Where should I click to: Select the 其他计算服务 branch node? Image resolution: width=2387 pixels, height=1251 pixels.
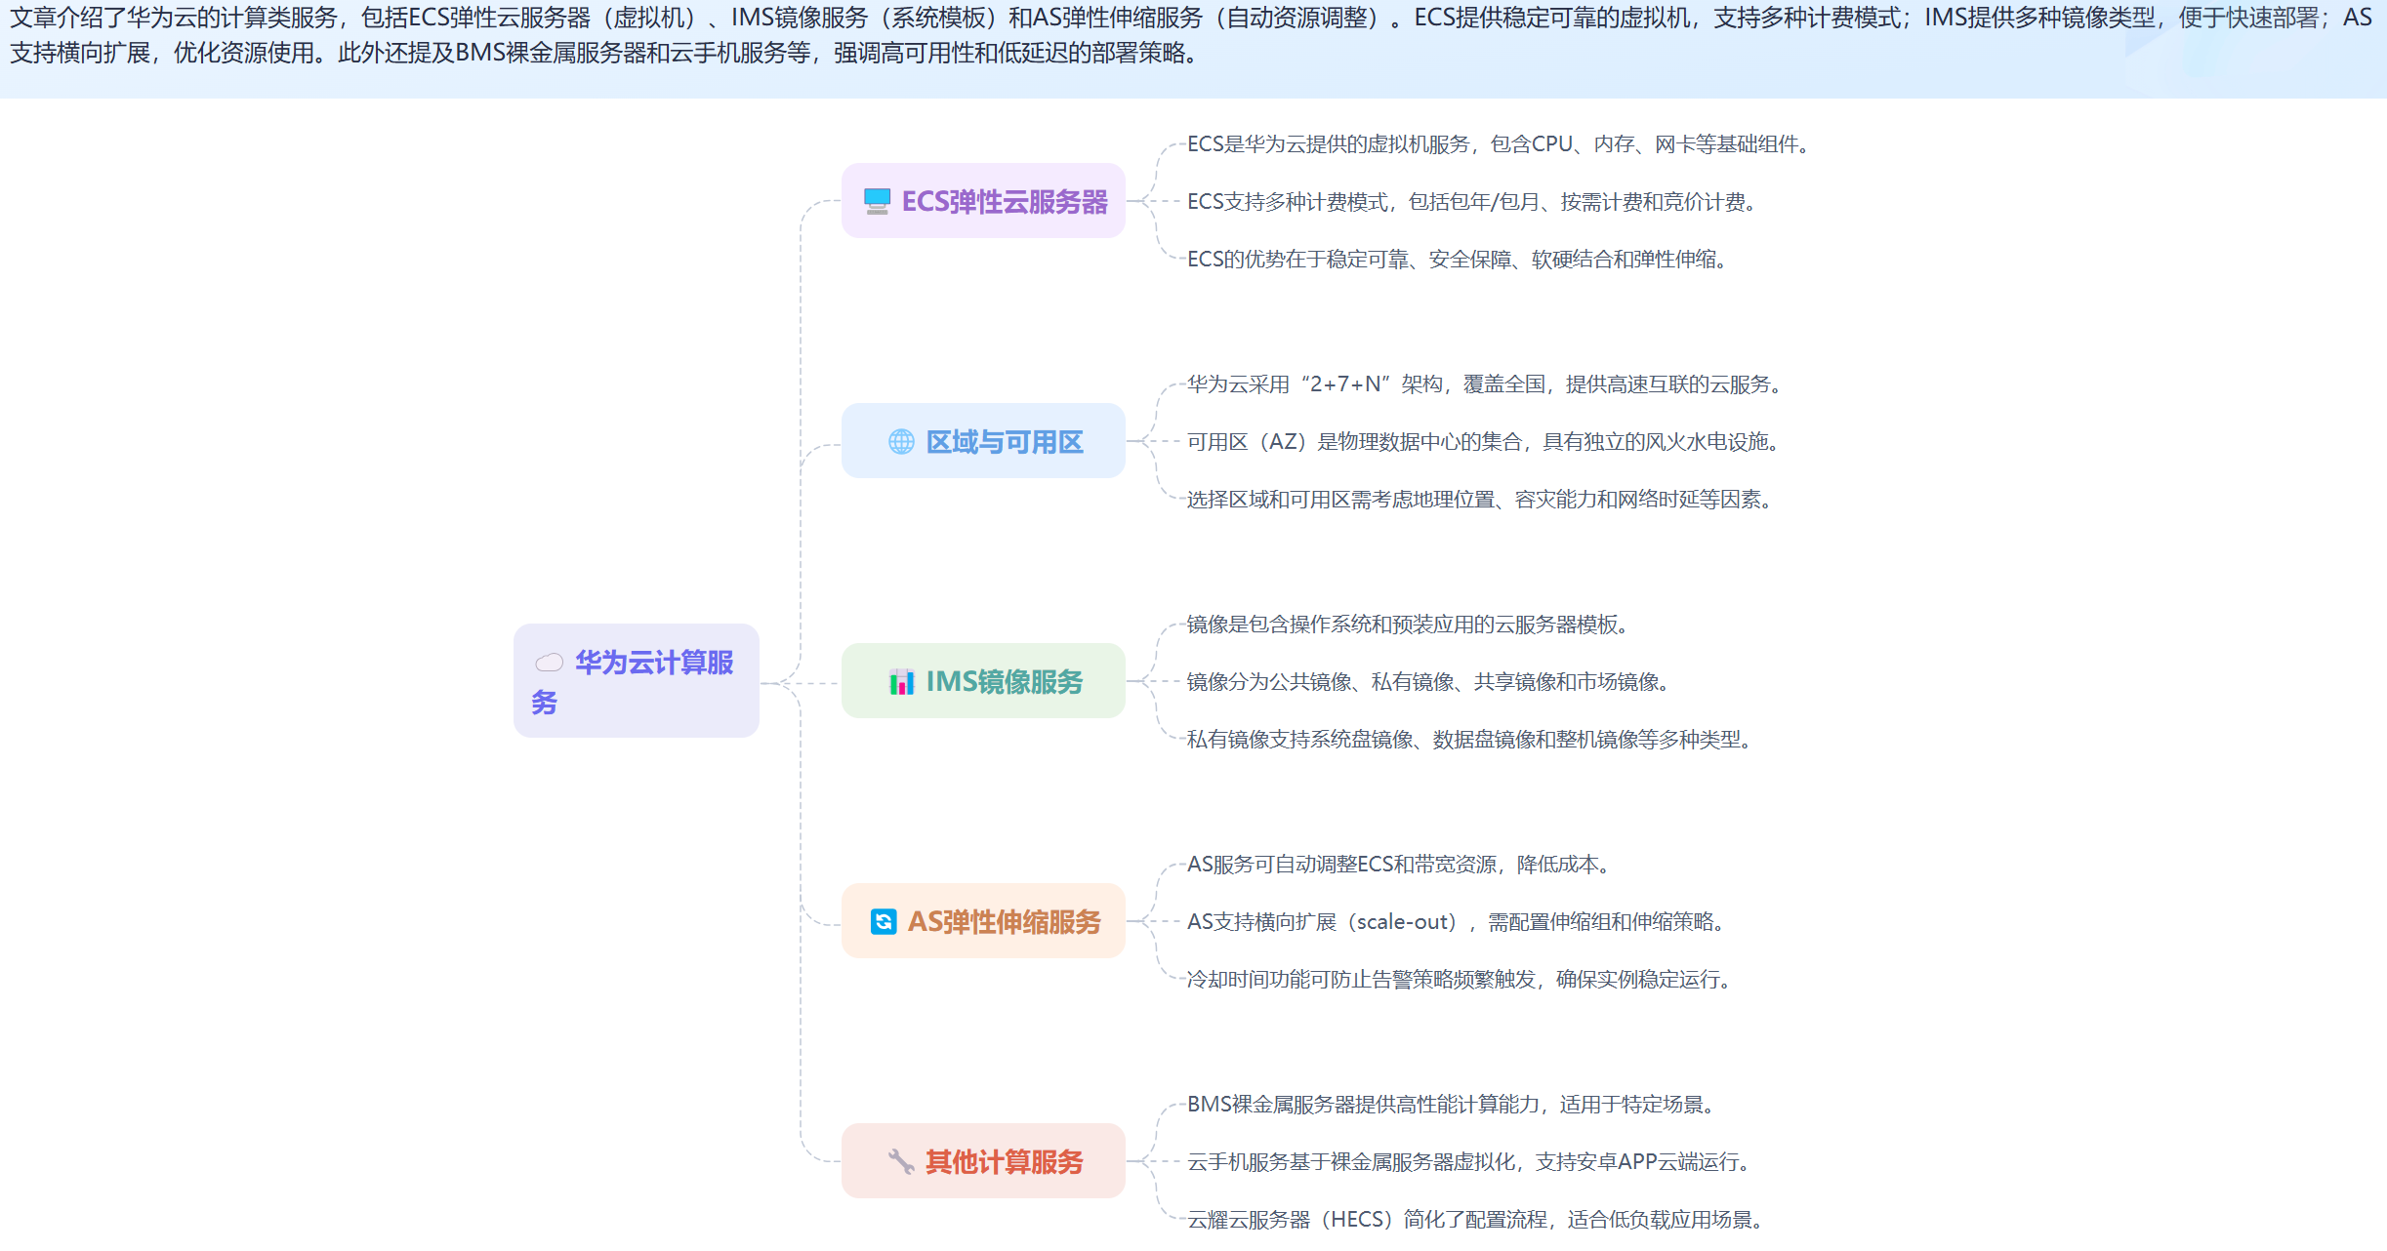(x=1004, y=1161)
